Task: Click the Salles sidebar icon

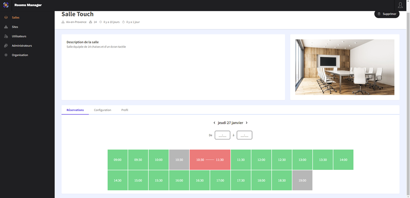Action: pos(6,18)
